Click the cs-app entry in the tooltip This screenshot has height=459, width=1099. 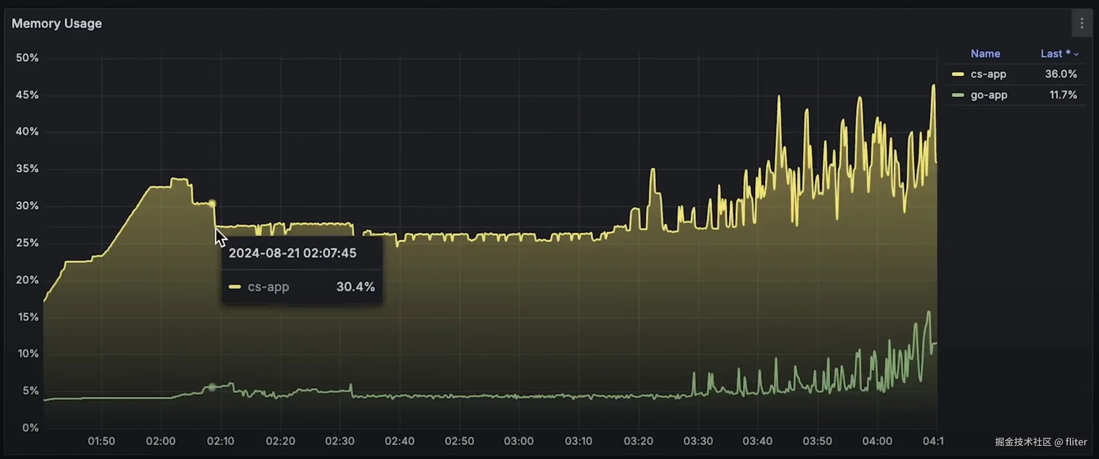pyautogui.click(x=268, y=287)
